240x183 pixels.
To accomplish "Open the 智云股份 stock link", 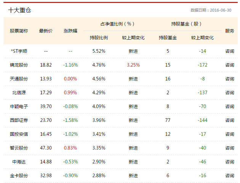I will pos(19,148).
